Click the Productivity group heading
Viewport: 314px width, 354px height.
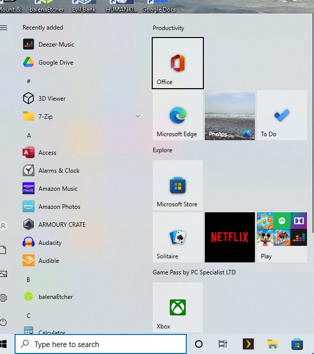[x=168, y=28]
